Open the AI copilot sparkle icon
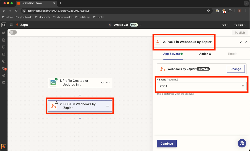 4,146
